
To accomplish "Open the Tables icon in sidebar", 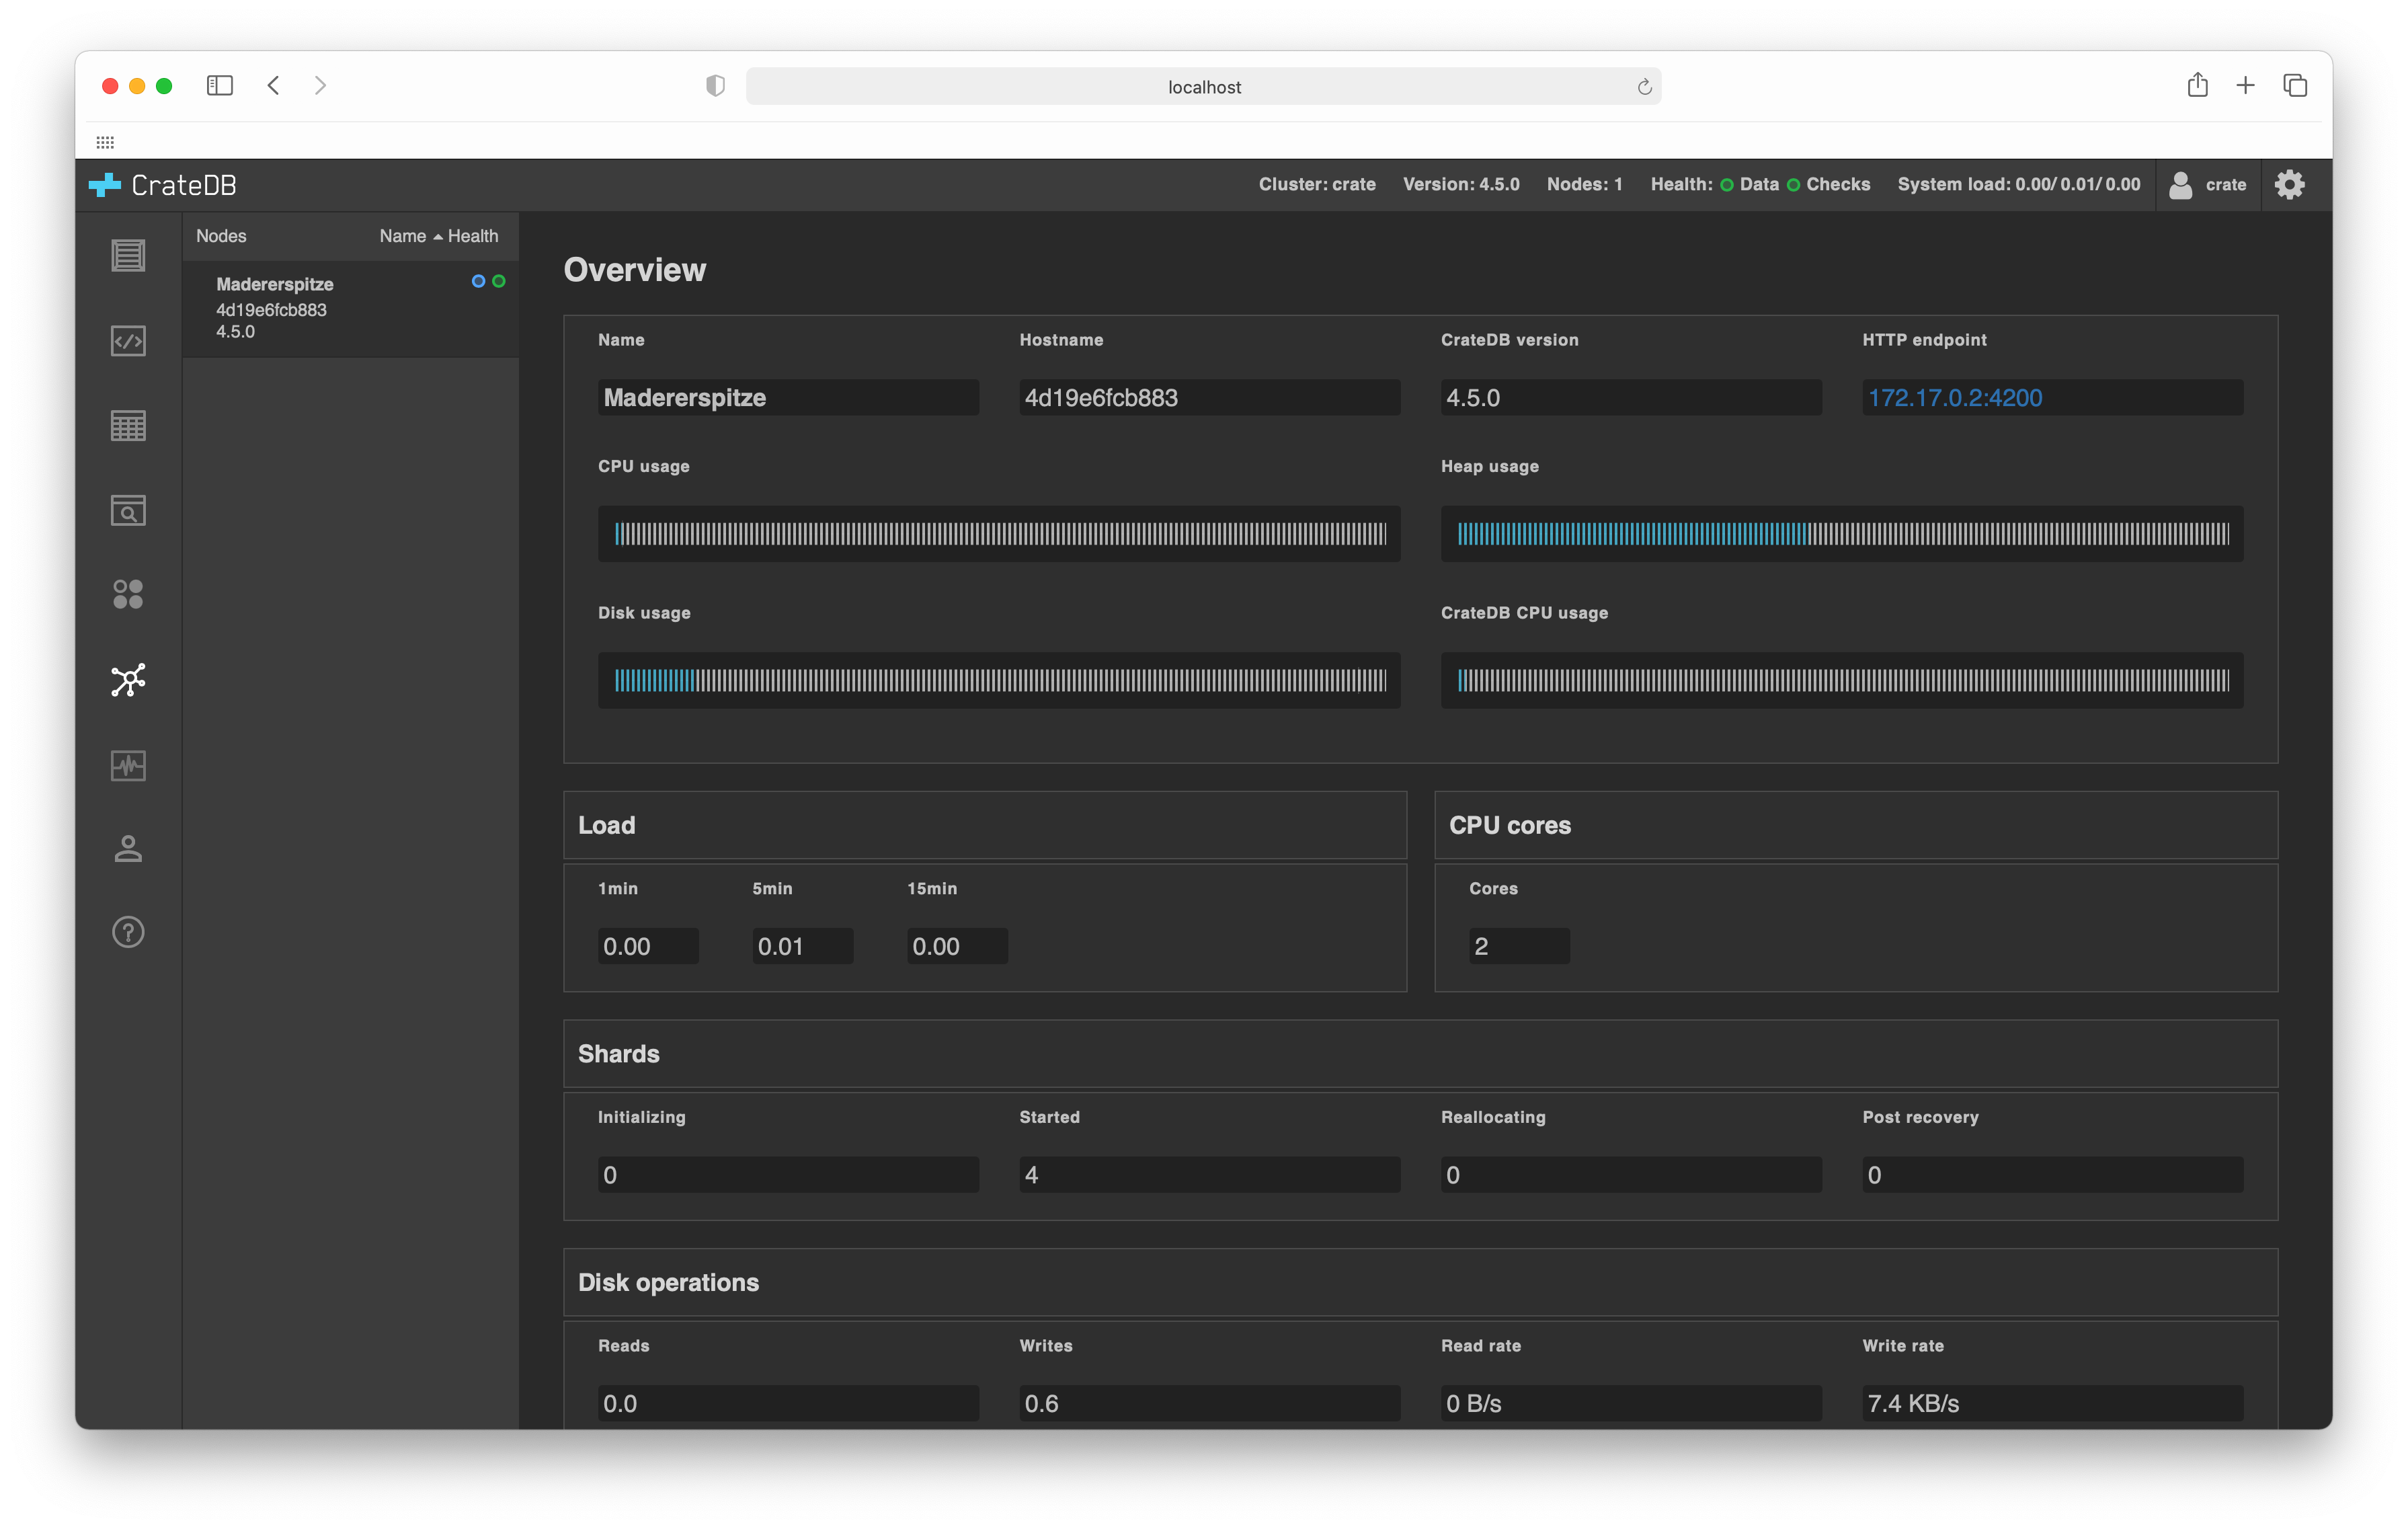I will [x=128, y=426].
